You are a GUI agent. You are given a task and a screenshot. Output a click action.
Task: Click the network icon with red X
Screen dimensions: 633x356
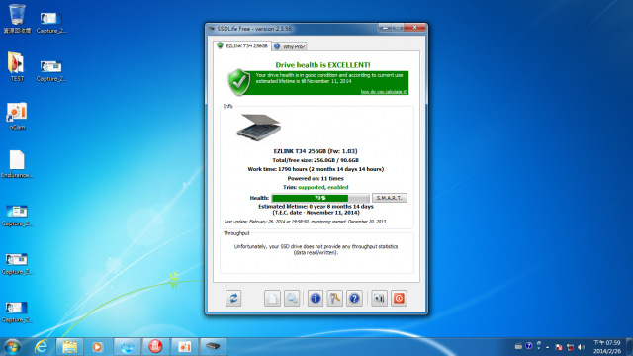570,347
